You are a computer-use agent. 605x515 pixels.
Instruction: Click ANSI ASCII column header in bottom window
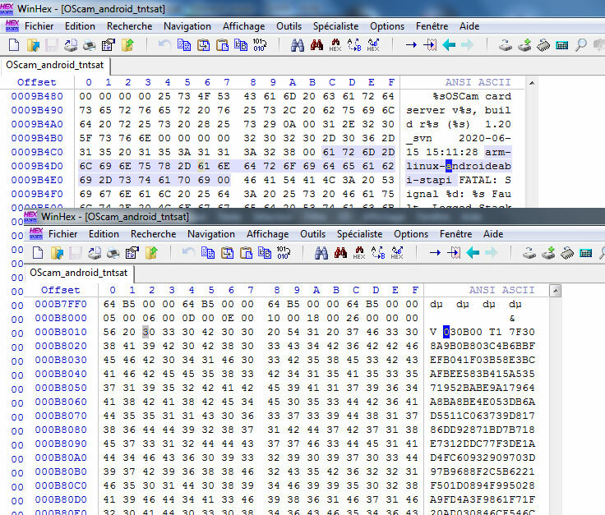point(501,290)
